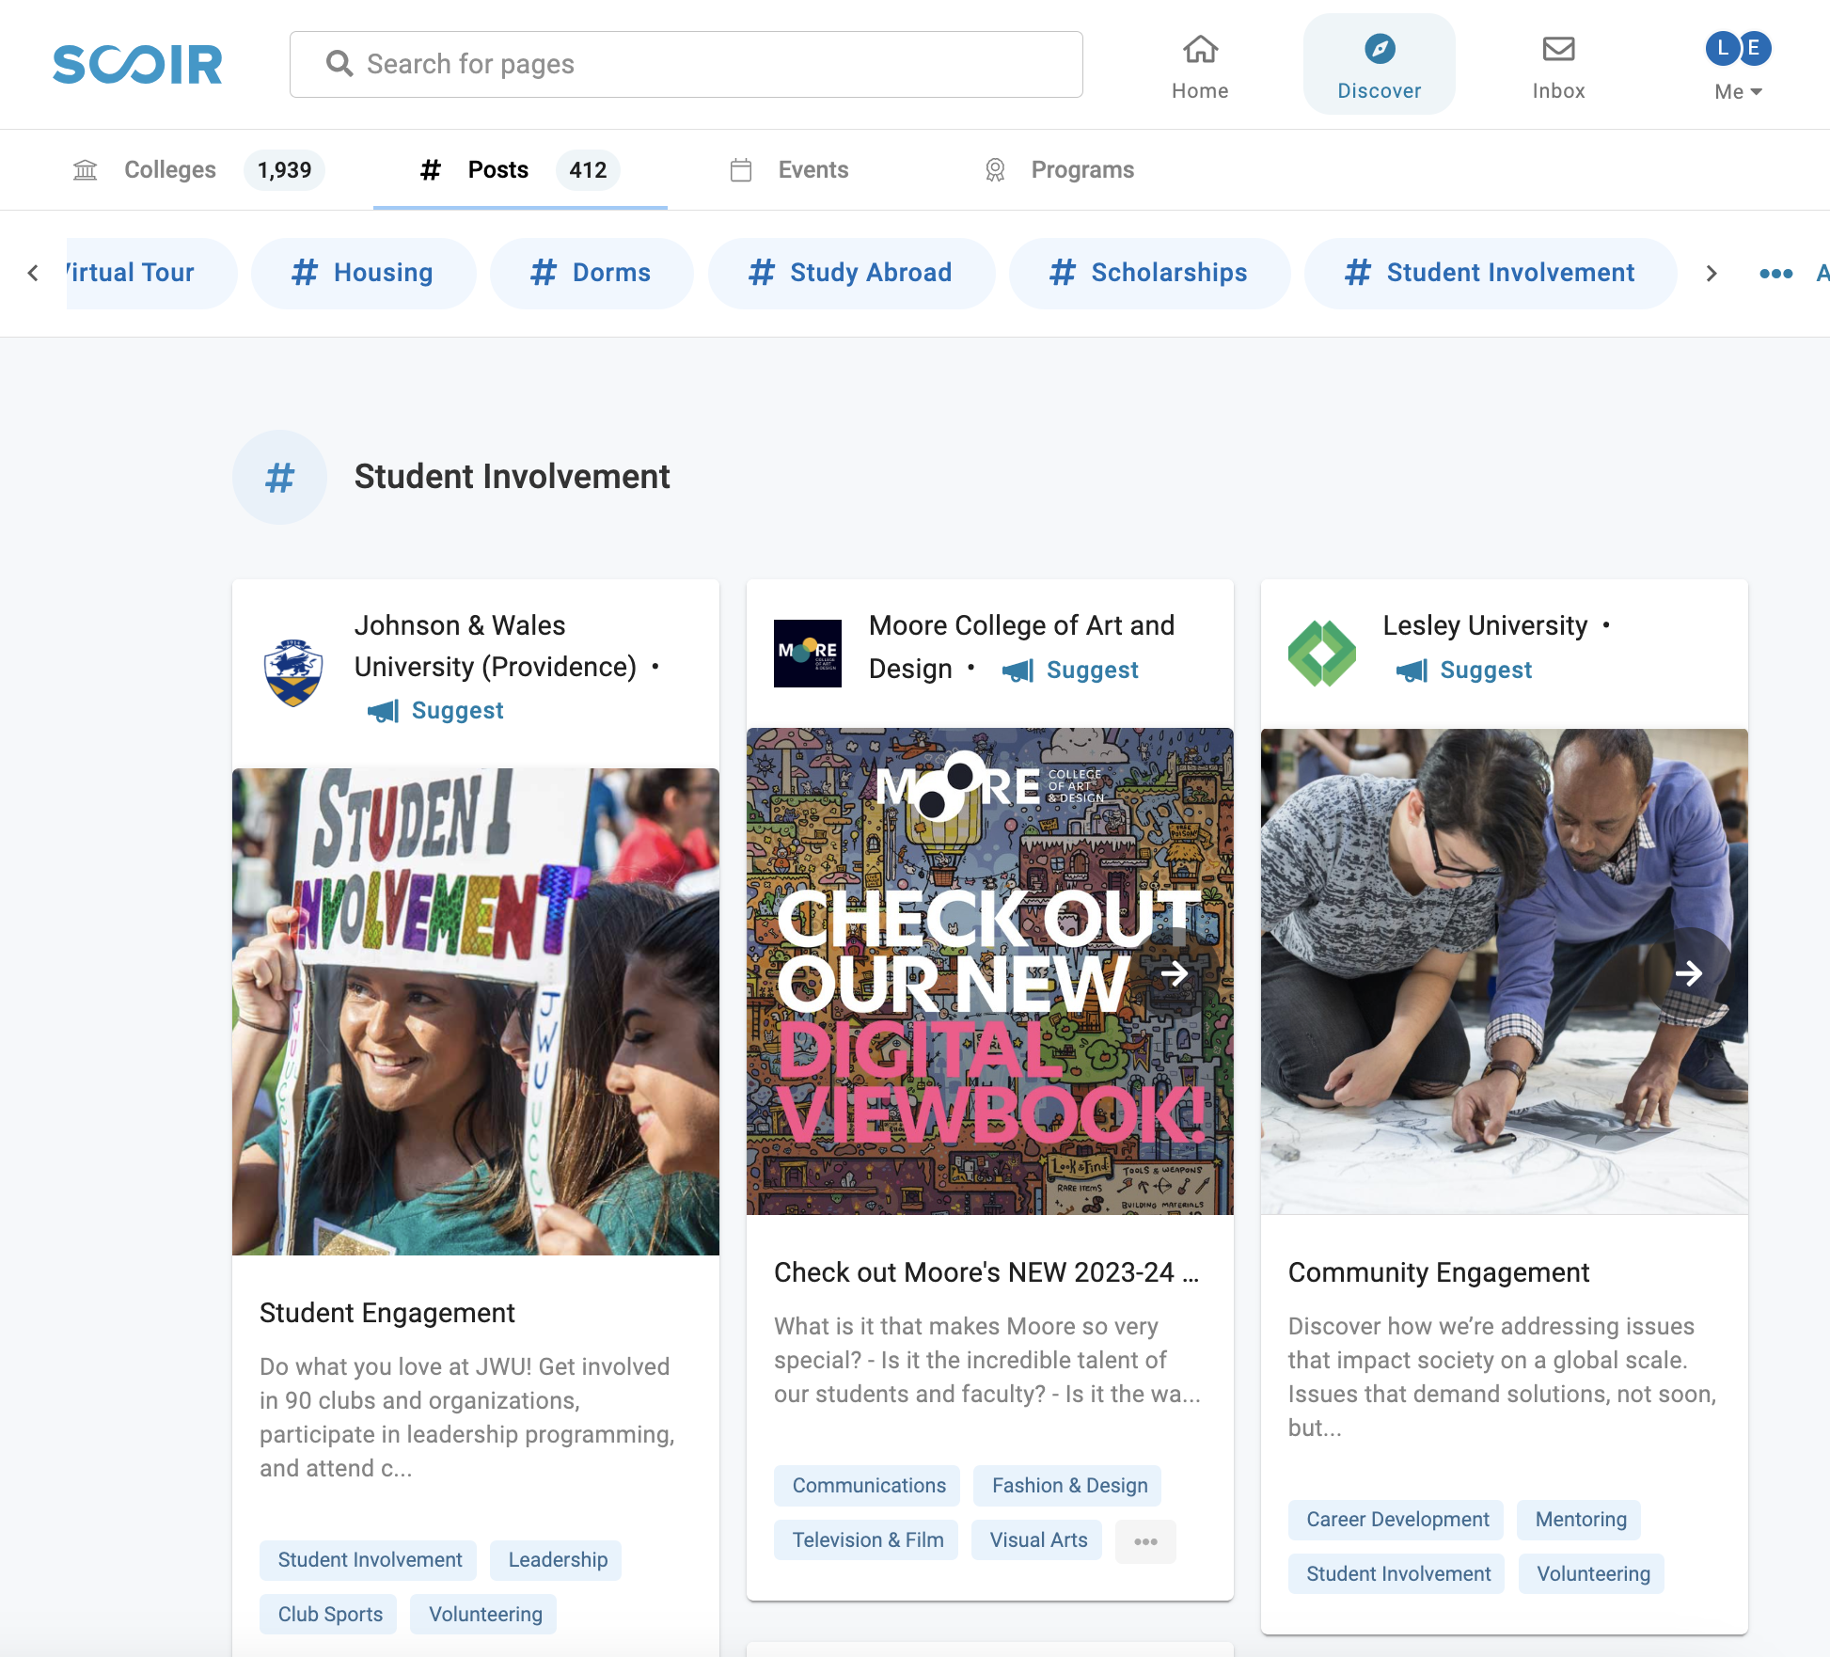Screen dimensions: 1830x1657
Task: Click Johnson & Wales University crest logo
Action: tap(293, 672)
